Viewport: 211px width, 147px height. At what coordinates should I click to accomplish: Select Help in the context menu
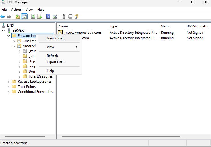point(59,71)
